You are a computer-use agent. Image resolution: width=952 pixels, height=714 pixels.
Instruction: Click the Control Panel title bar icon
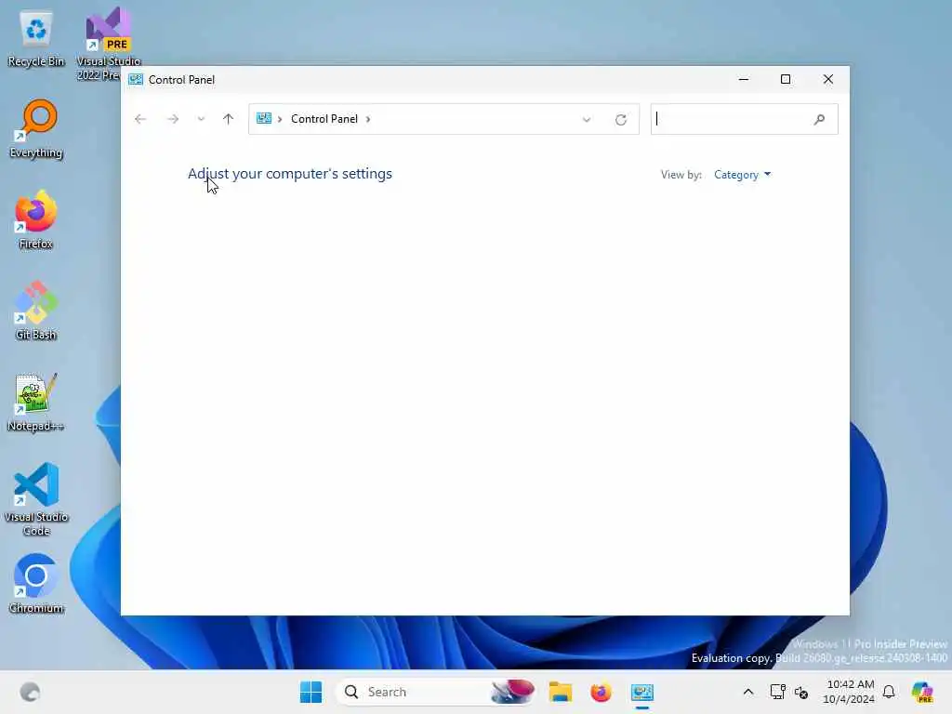(x=136, y=80)
